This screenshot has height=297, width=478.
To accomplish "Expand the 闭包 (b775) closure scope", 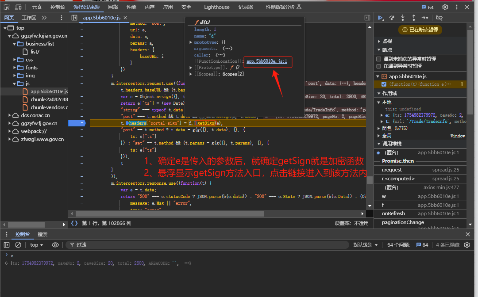I will (378, 128).
